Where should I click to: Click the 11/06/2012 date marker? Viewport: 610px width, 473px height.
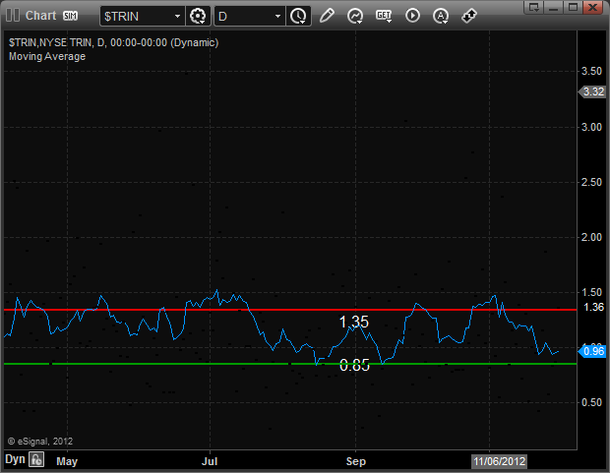pyautogui.click(x=499, y=459)
